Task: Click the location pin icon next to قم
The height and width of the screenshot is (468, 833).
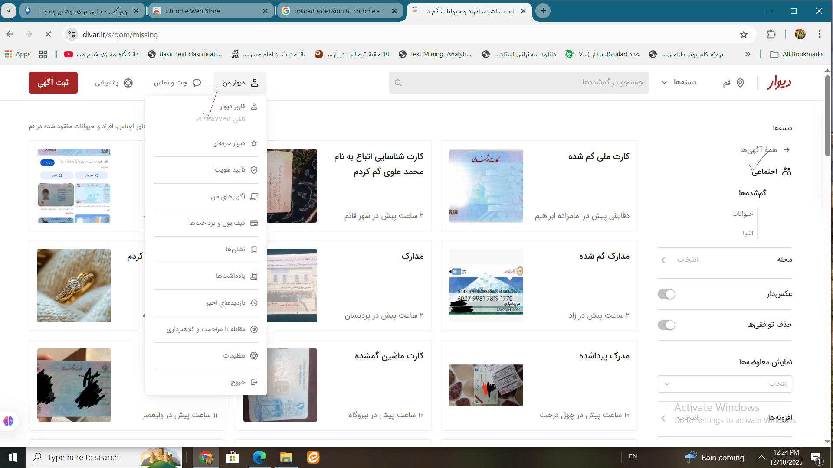Action: point(740,83)
